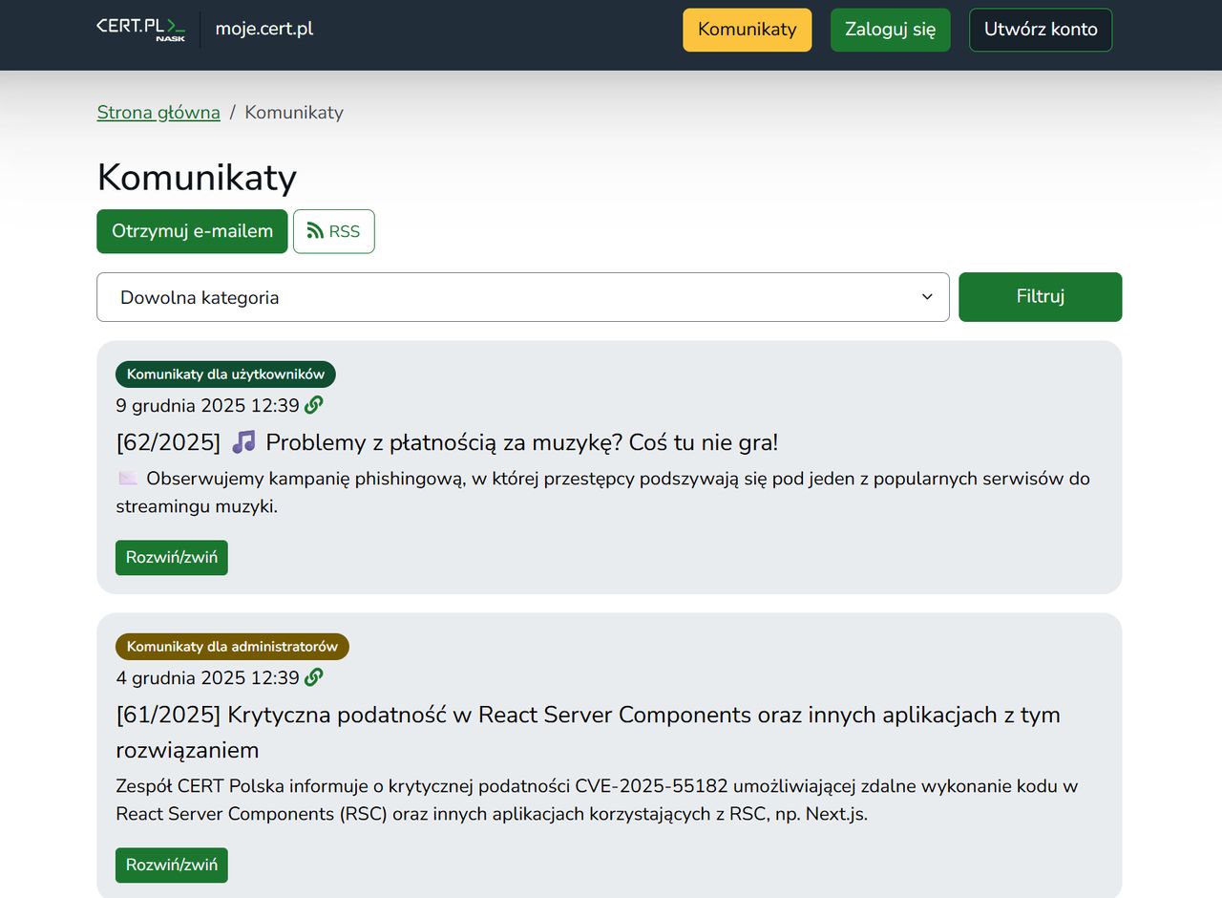Click the chevron arrow of category selector
Screen dimensions: 1222x898
tap(927, 297)
